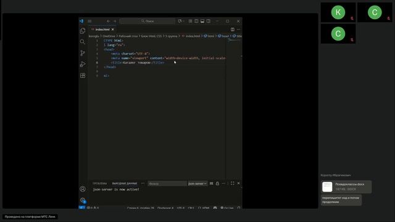The width and height of the screenshot is (395, 222).
Task: Expand the Copilot dropdown arrow
Action: (184, 21)
